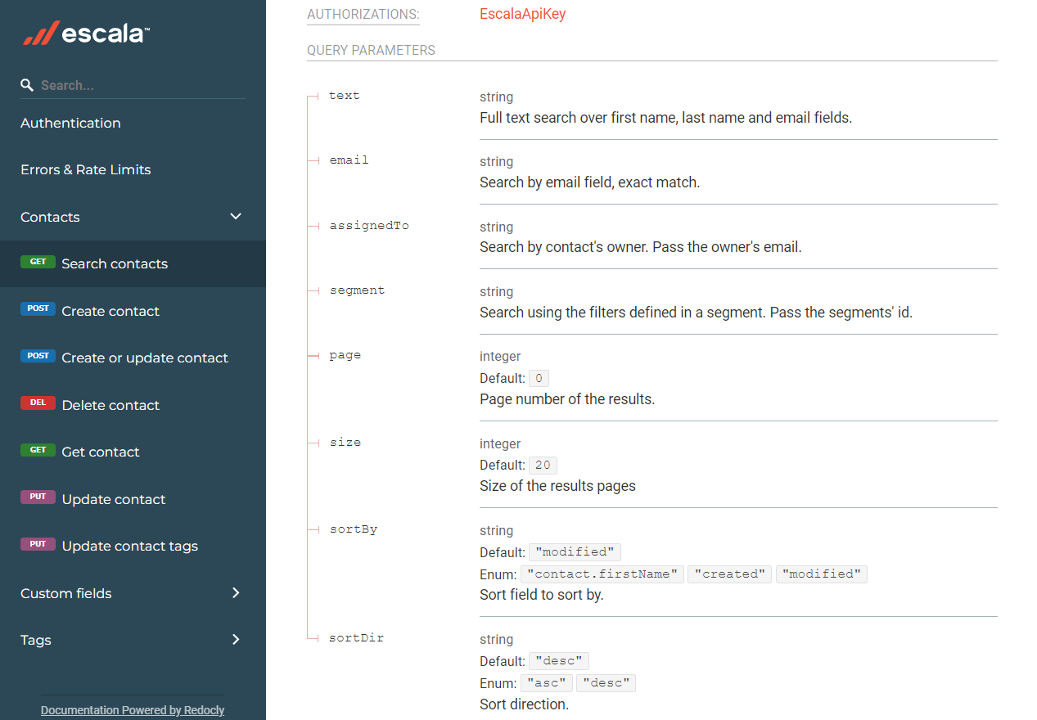Click the Escala logo
The height and width of the screenshot is (720, 1037).
tap(86, 34)
